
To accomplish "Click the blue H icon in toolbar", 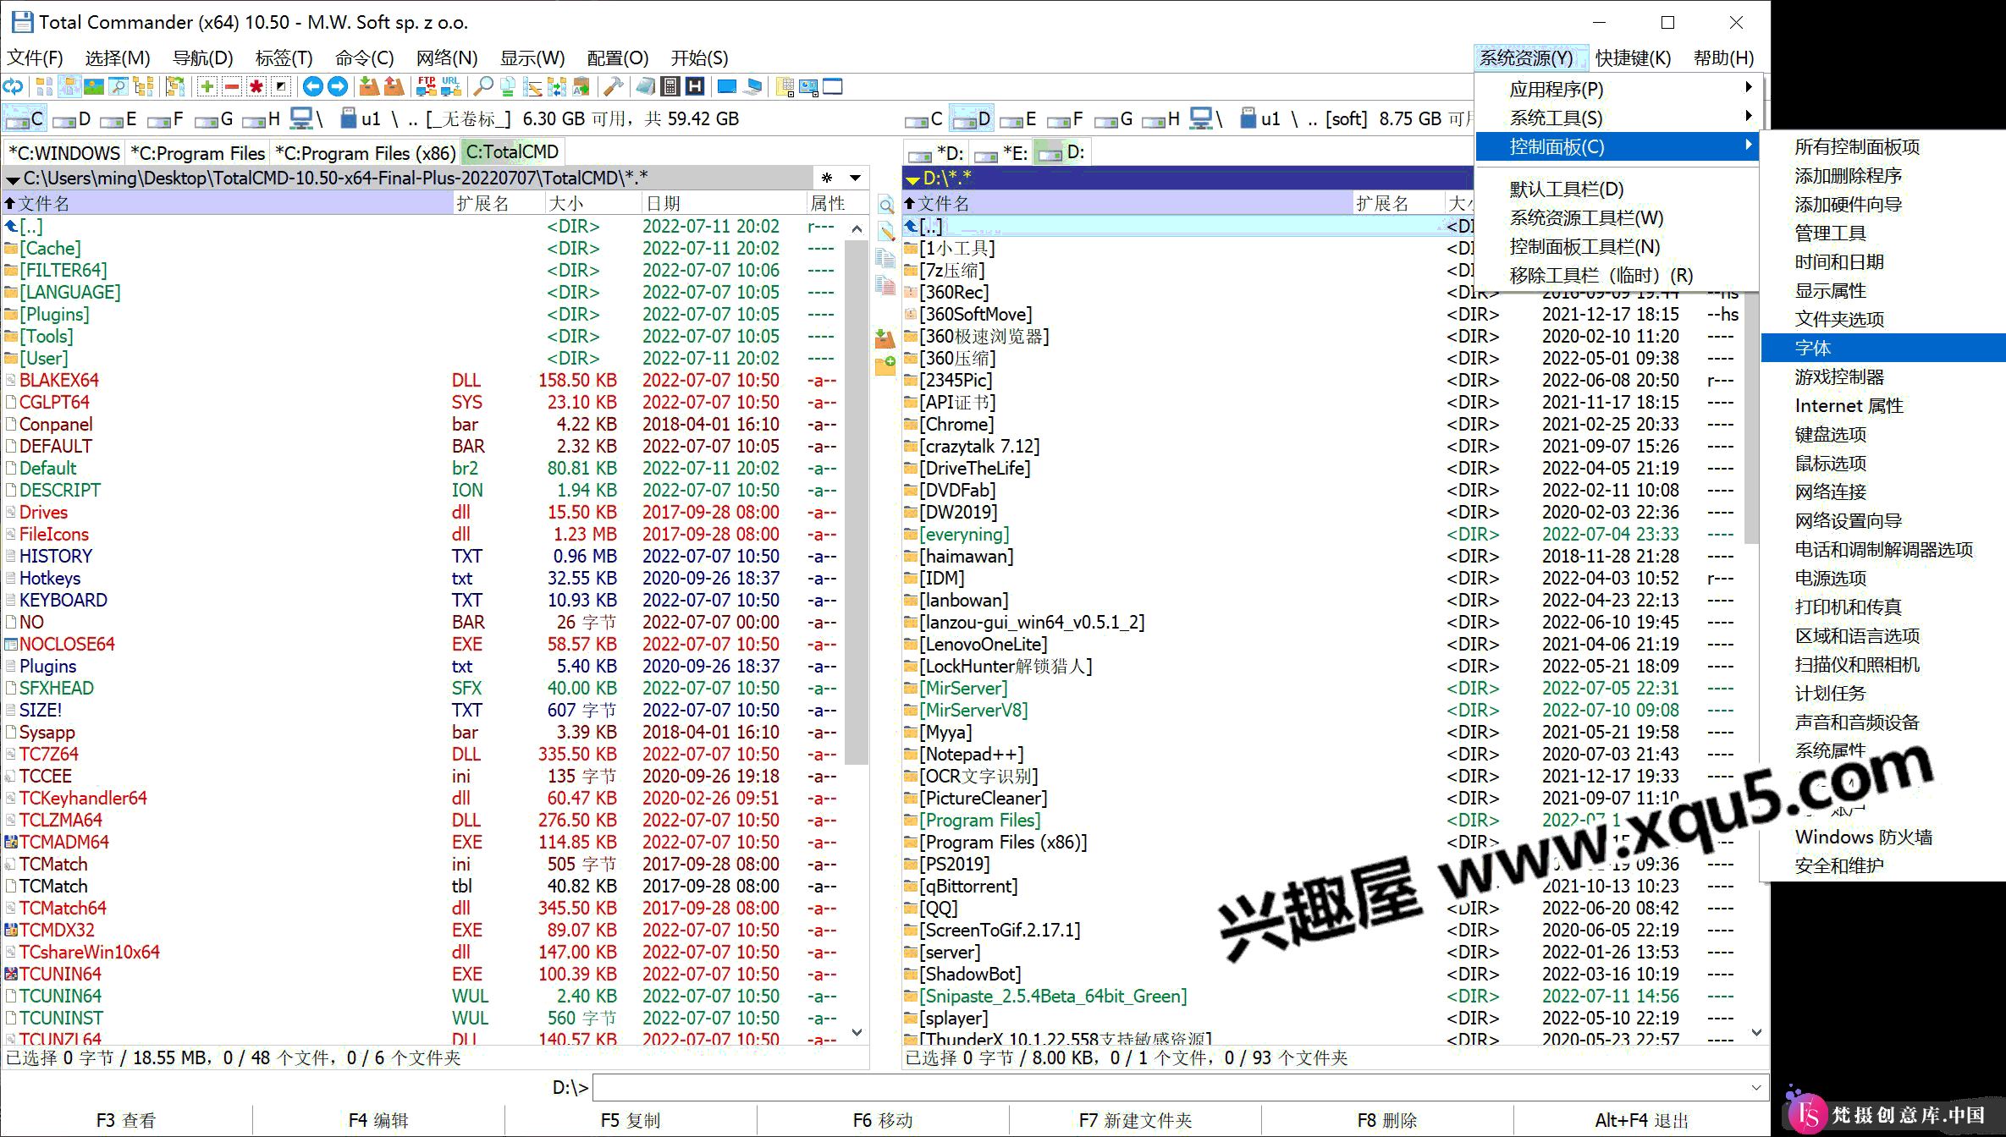I will tap(695, 86).
